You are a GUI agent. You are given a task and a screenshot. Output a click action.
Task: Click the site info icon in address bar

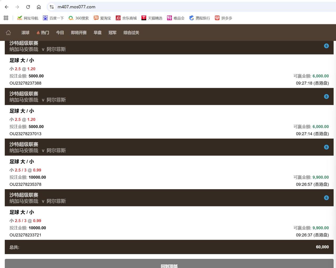point(52,7)
